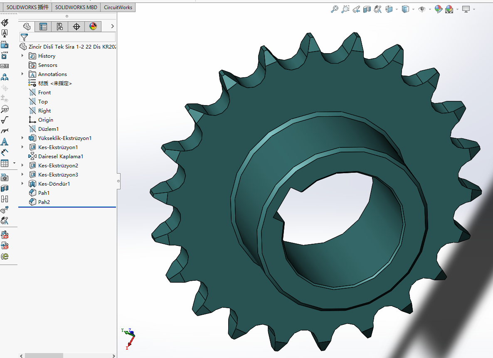
Task: Expand the Kes-Döndür1 feature node
Action: pos(22,184)
